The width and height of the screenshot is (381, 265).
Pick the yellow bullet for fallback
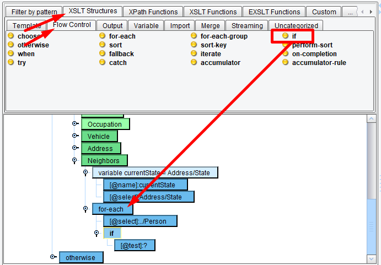103,54
